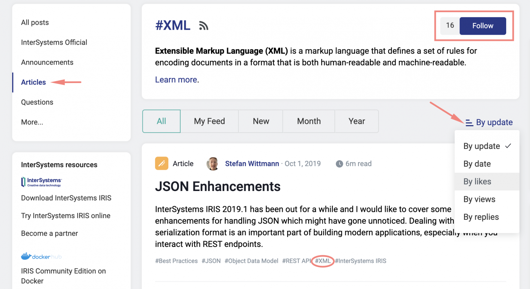
Task: Select the checked By update option
Action: coord(482,146)
